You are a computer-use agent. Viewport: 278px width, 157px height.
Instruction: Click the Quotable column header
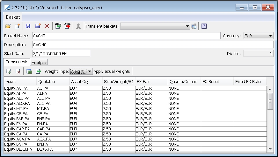pos(53,81)
